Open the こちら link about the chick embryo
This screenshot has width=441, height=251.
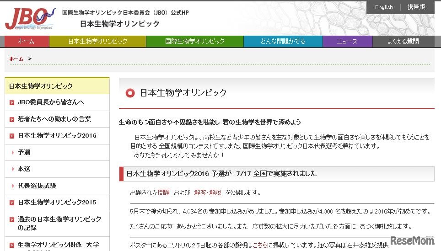coord(260,245)
